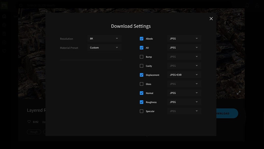Open the Gloss format dropdown
The width and height of the screenshot is (264, 149).
pyautogui.click(x=184, y=84)
